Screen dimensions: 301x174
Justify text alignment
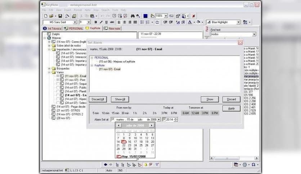coord(135,22)
